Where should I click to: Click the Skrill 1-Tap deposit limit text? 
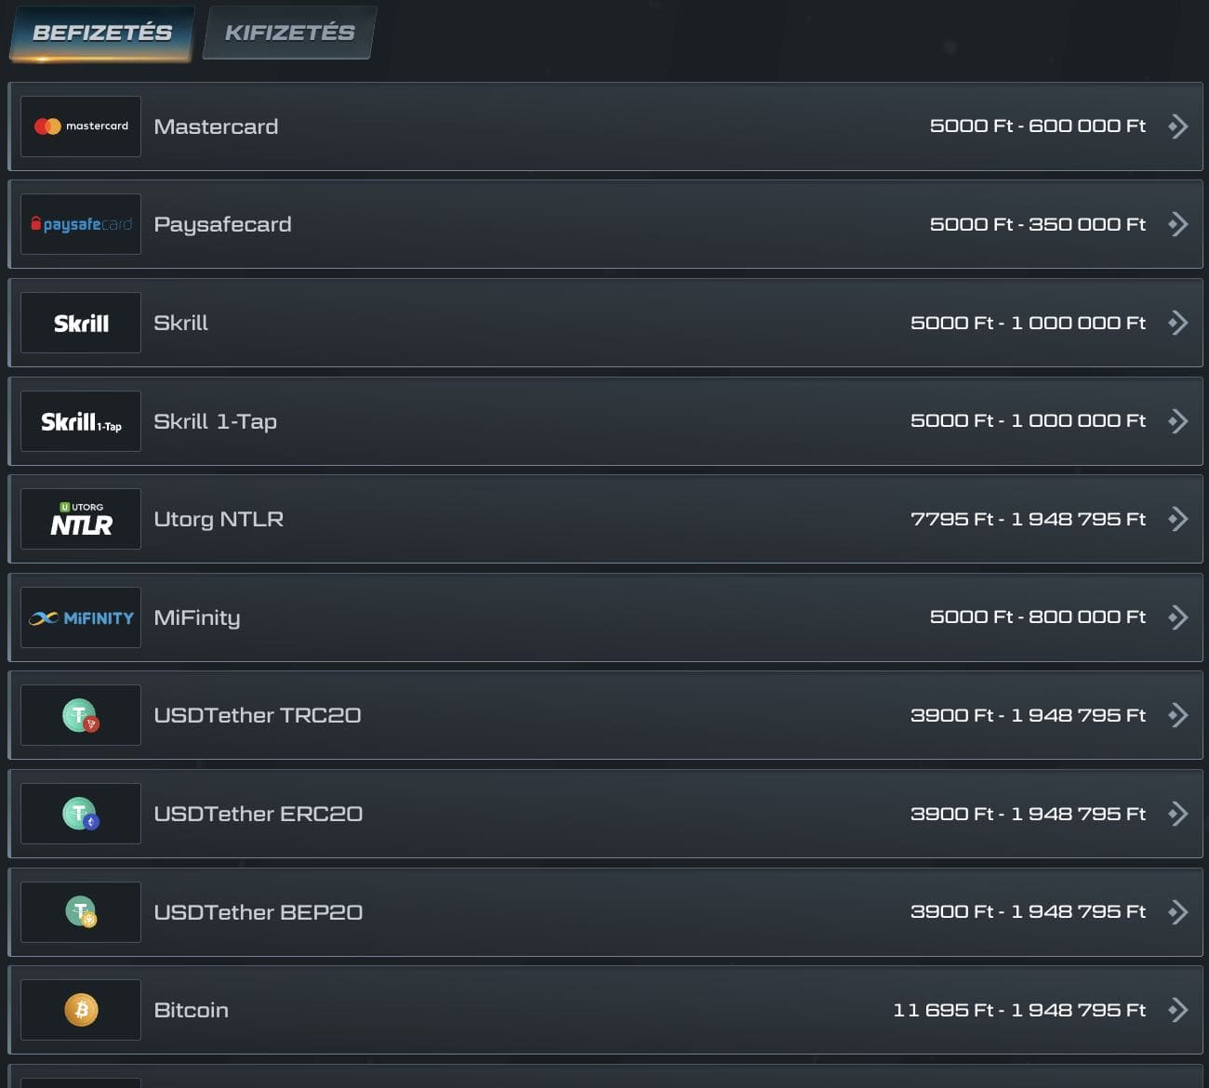(x=1028, y=420)
